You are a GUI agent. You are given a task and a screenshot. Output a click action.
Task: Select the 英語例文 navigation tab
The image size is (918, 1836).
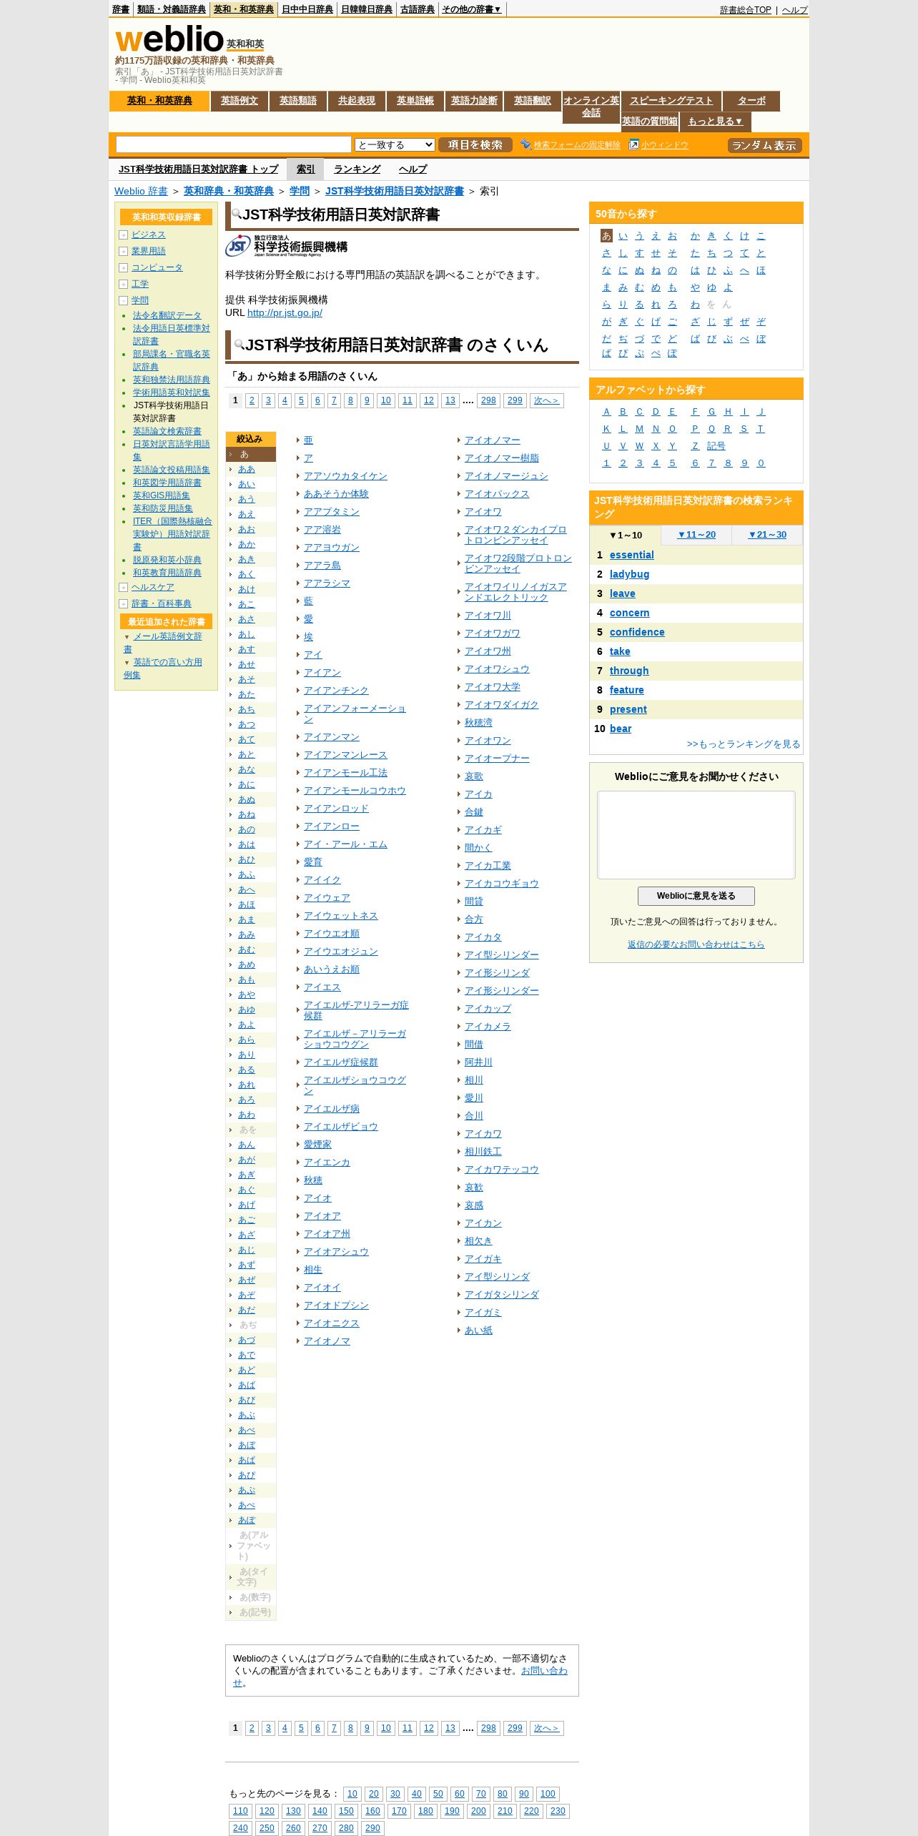240,101
